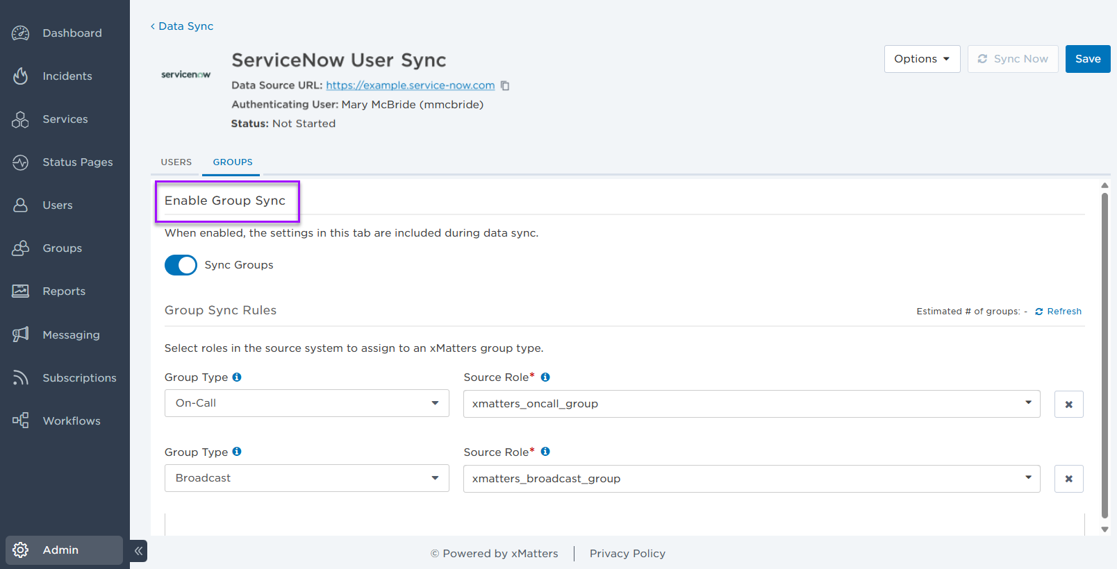This screenshot has height=569, width=1117.
Task: Click the Save button
Action: tap(1087, 59)
